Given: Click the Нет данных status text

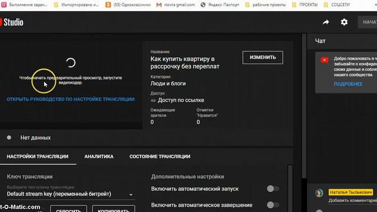Looking at the screenshot, I should coord(35,138).
